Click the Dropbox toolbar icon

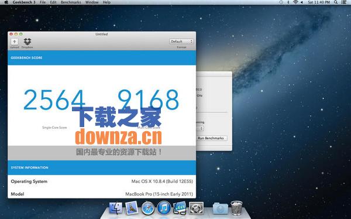tap(27, 42)
